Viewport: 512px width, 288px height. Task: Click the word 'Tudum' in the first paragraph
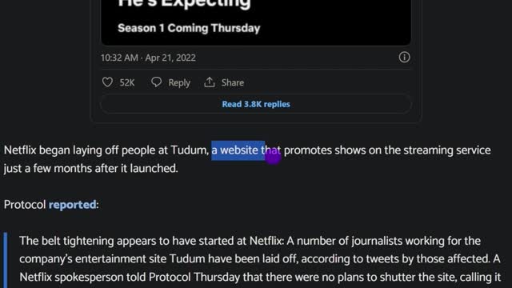[x=189, y=150]
